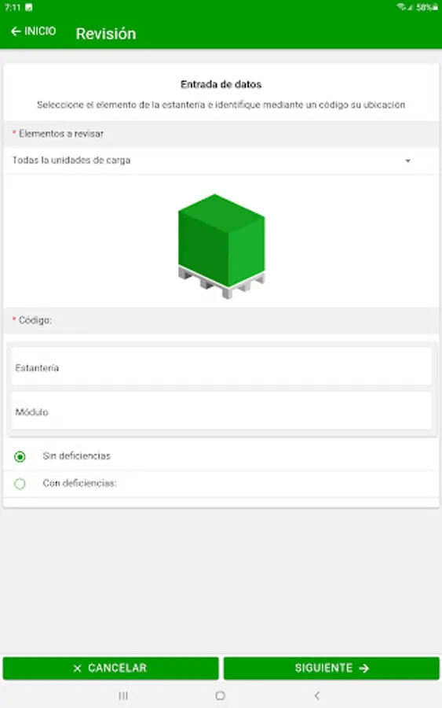Focus the Módulo input field

[221, 411]
